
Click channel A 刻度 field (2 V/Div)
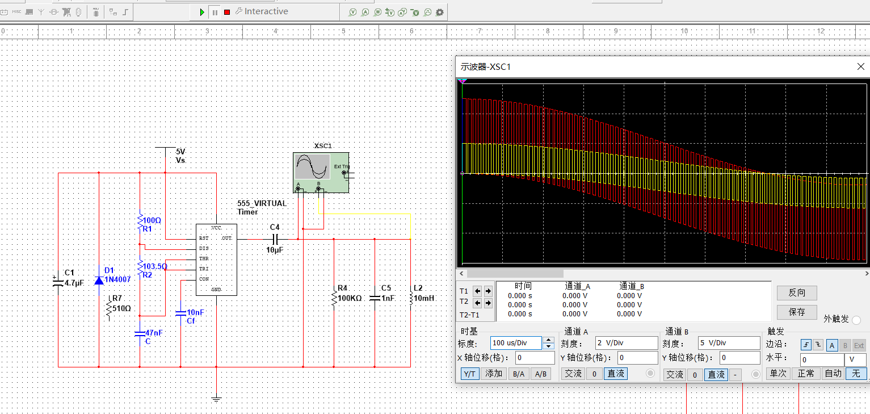pyautogui.click(x=627, y=343)
